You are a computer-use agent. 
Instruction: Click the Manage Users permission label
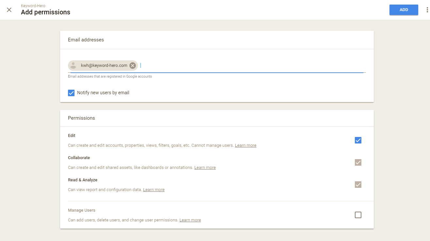(82, 210)
